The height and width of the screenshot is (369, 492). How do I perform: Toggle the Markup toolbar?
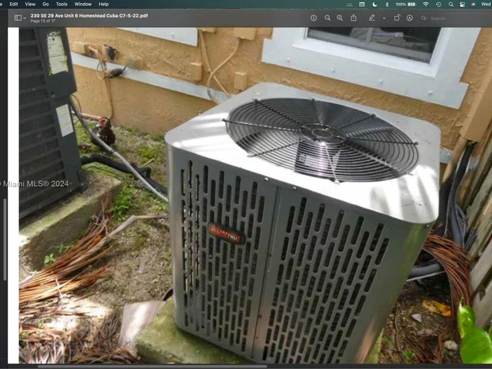tap(410, 18)
